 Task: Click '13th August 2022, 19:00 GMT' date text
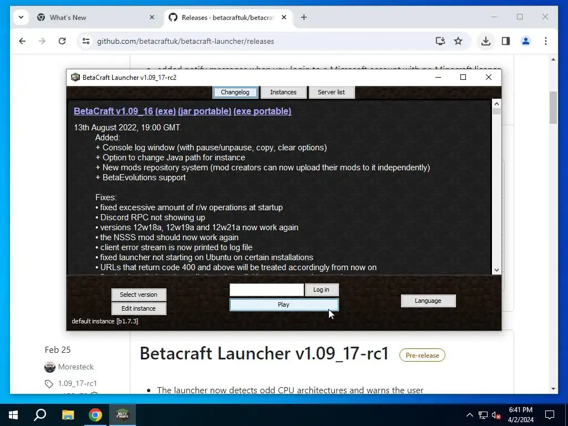tap(127, 128)
